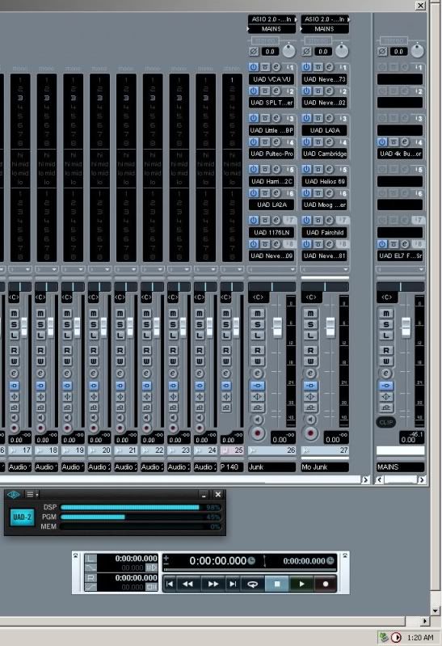Open the UAD Neve...73 insert slot menu

[325, 79]
